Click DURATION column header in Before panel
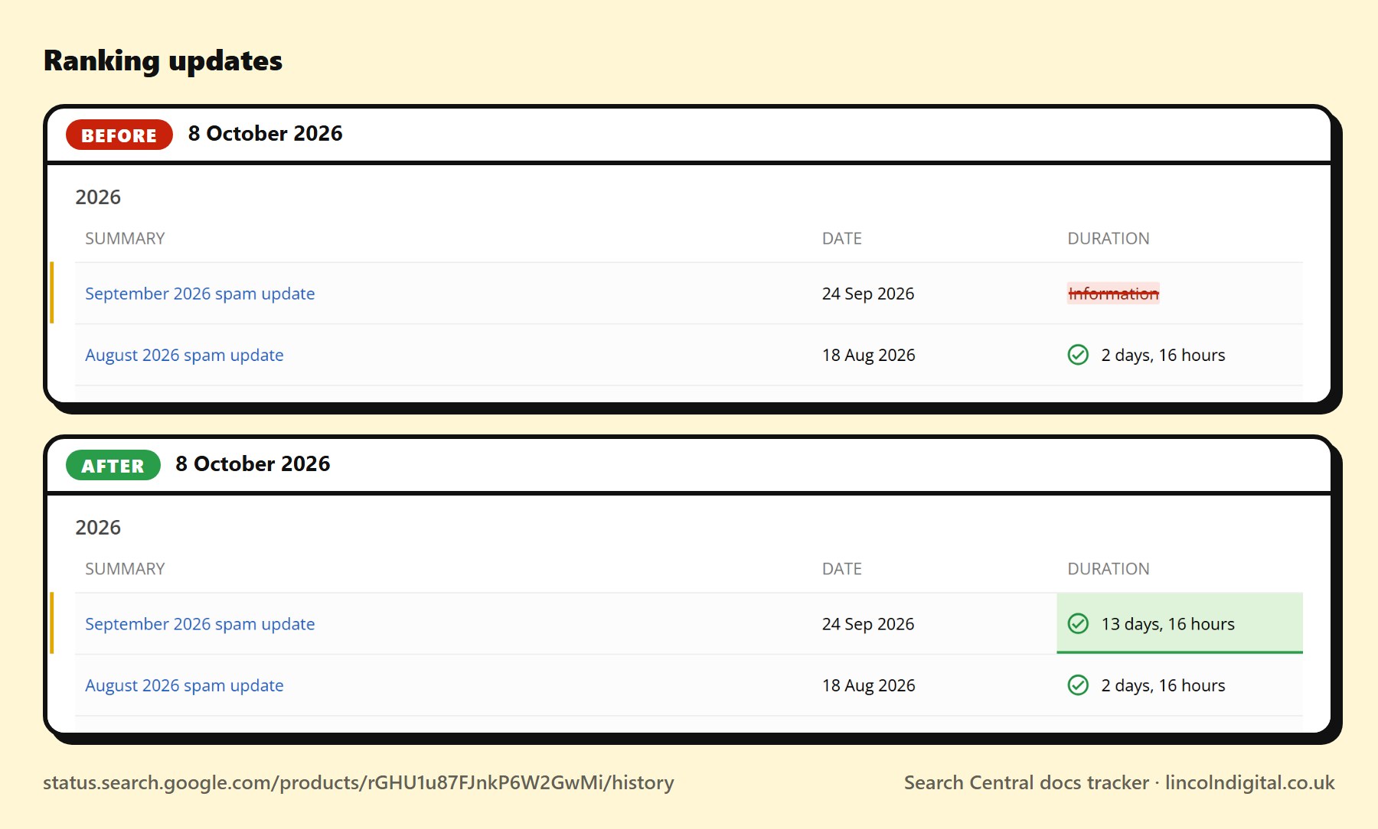This screenshot has height=829, width=1378. tap(1109, 239)
